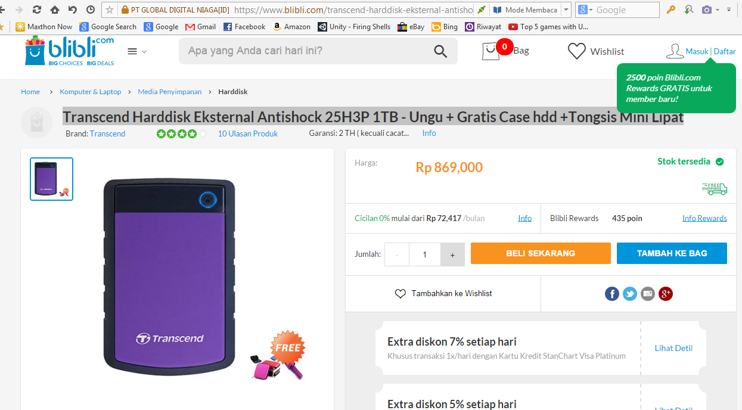The image size is (742, 410).
Task: Click the magnifier search icon
Action: (x=440, y=51)
